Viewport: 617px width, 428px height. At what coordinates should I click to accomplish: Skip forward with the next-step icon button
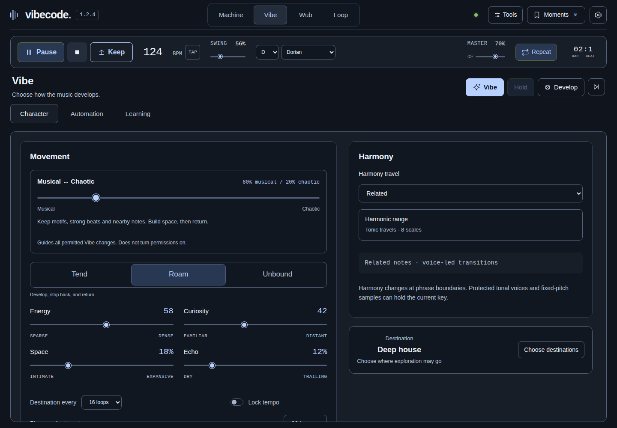(596, 87)
